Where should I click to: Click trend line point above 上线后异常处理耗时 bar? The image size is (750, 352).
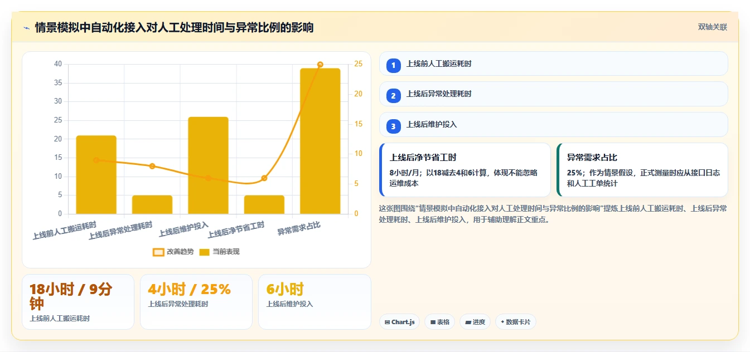click(x=152, y=166)
